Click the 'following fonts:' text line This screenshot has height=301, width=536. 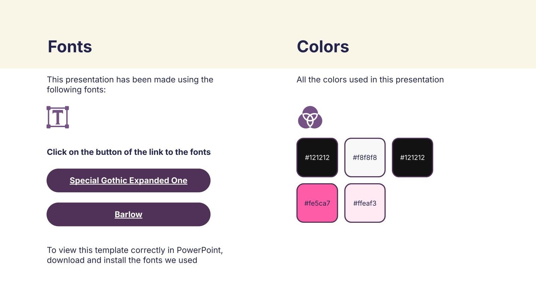tap(76, 90)
